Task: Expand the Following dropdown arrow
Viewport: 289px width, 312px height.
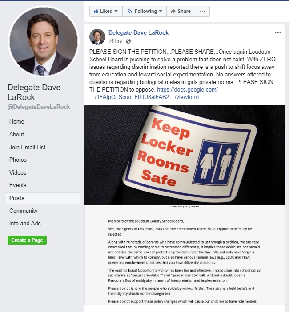Action: click(161, 12)
